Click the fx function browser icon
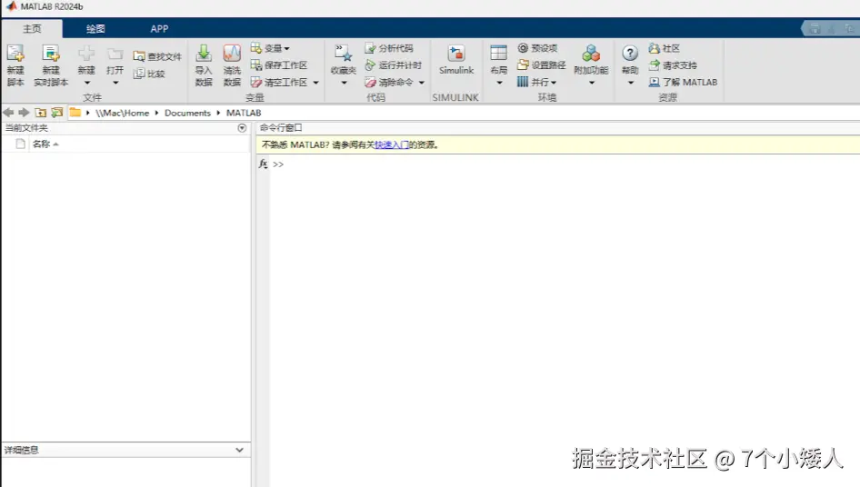860x487 pixels. point(264,164)
